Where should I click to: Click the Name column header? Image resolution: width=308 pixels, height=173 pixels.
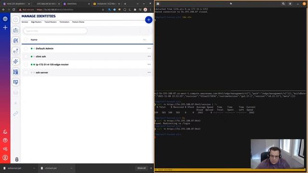point(34,39)
